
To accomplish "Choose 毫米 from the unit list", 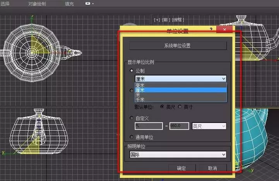I will [x=181, y=85].
